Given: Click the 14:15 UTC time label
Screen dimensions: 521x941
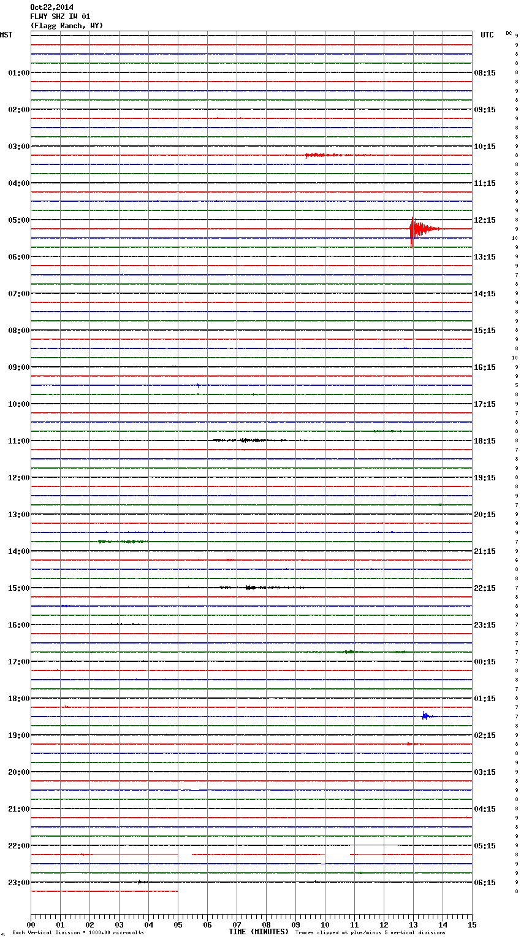Looking at the screenshot, I should [x=485, y=294].
